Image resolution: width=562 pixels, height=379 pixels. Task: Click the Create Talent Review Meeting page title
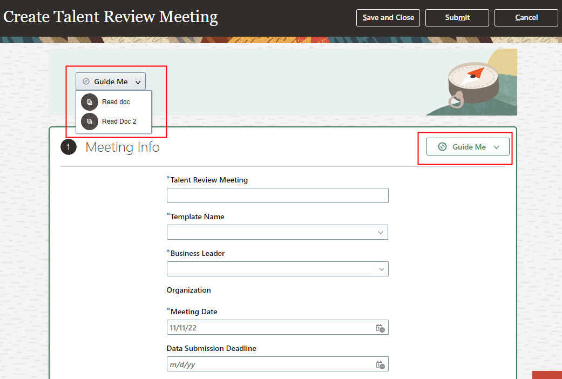(110, 17)
